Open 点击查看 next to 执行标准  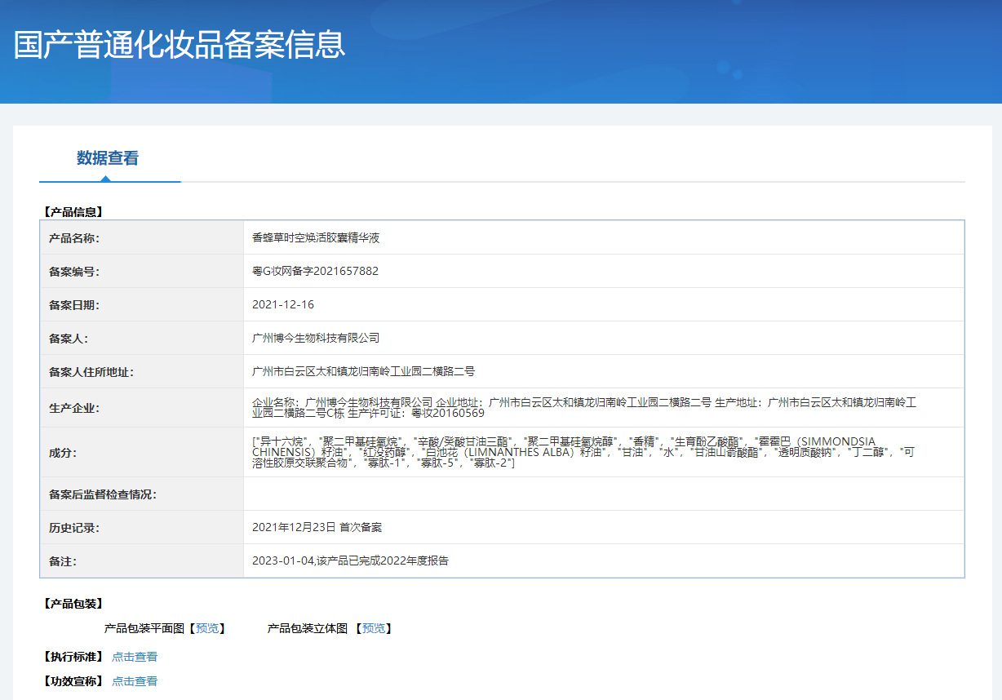pyautogui.click(x=135, y=657)
